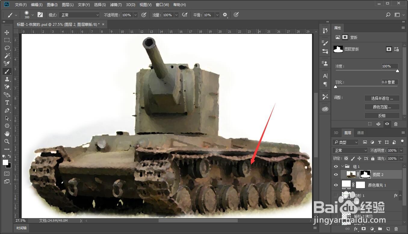Select the Hand tool
408x234 pixels.
[7, 134]
